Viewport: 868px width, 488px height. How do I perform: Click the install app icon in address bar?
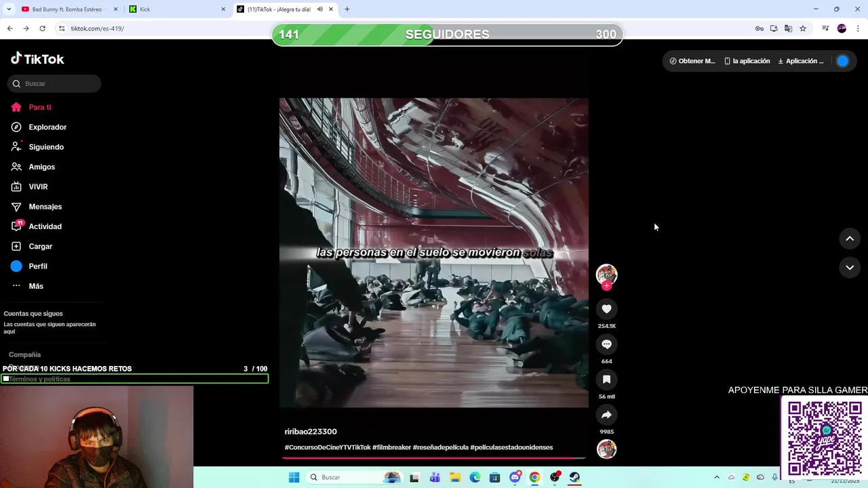(x=774, y=28)
